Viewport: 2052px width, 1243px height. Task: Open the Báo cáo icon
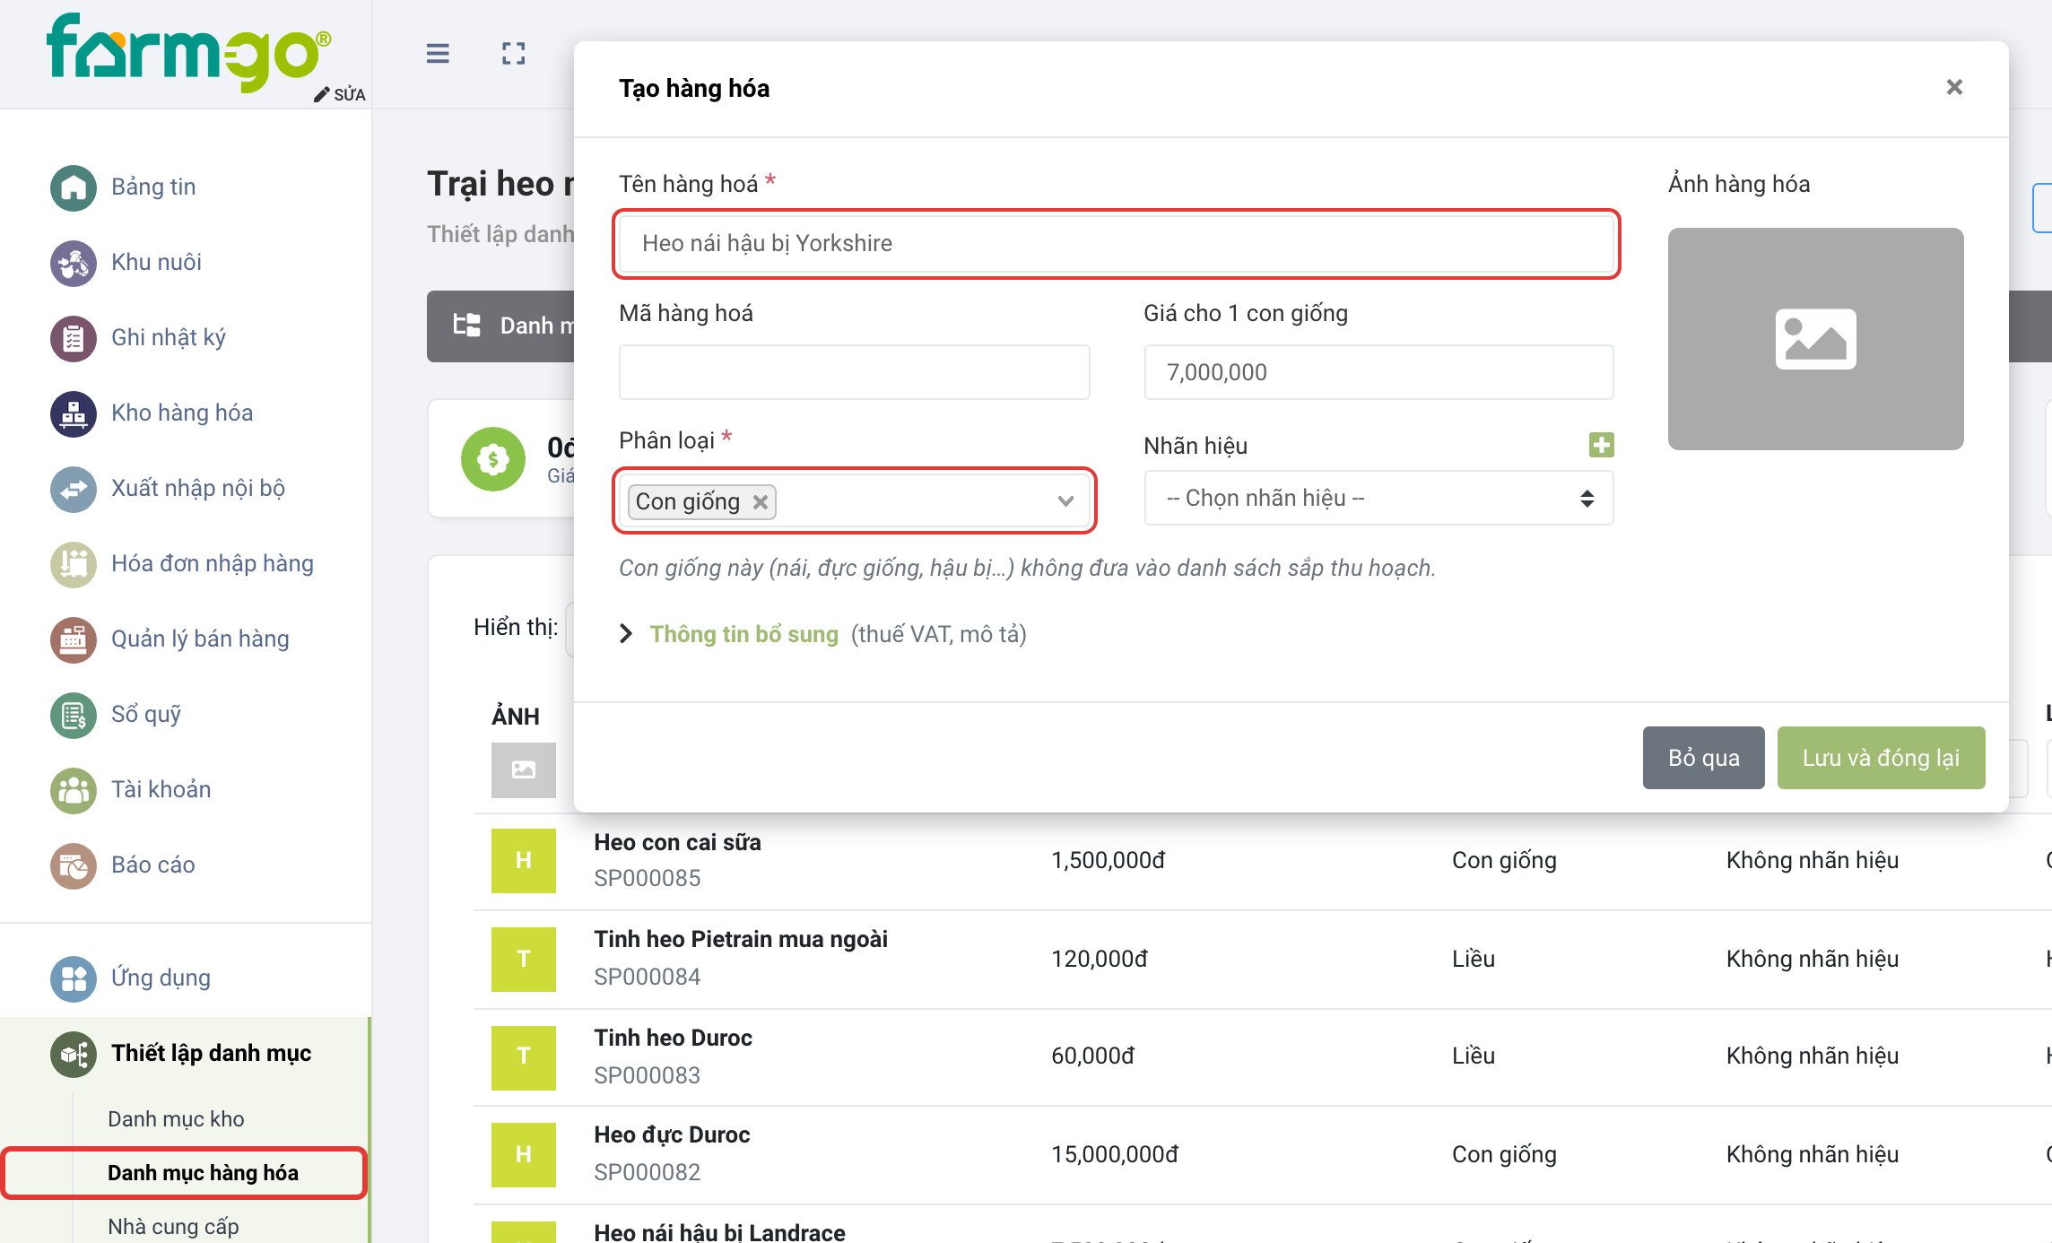pos(74,865)
